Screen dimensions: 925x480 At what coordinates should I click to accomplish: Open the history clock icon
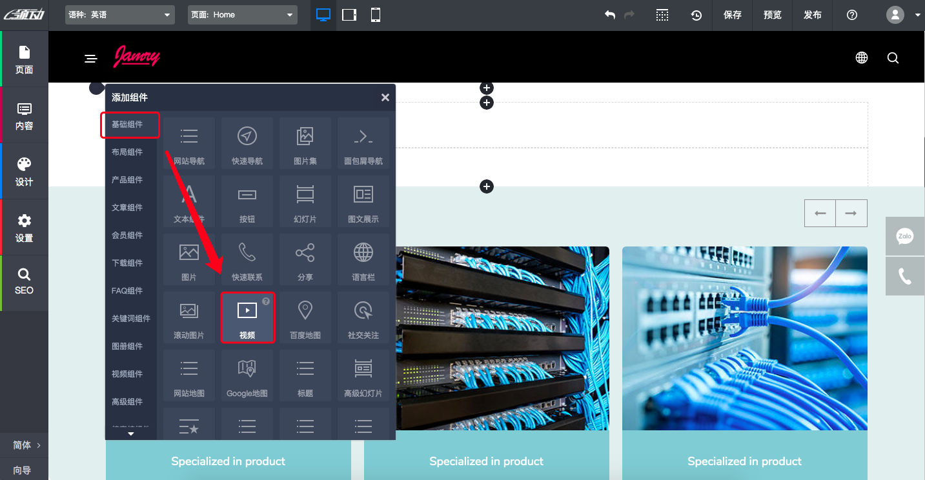pos(696,15)
